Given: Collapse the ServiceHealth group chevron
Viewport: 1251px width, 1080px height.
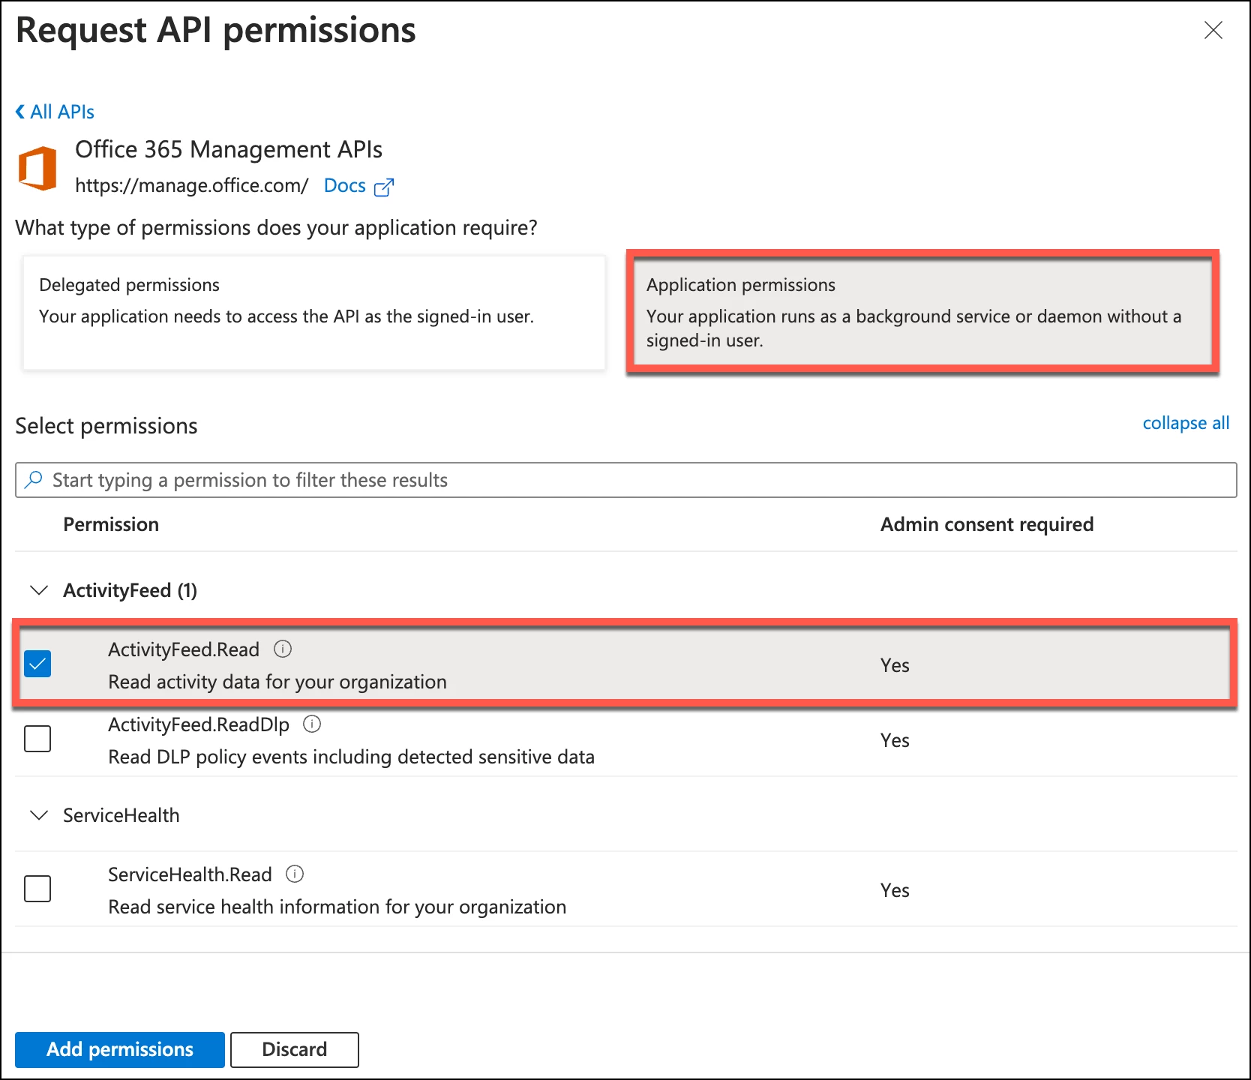Looking at the screenshot, I should point(39,815).
